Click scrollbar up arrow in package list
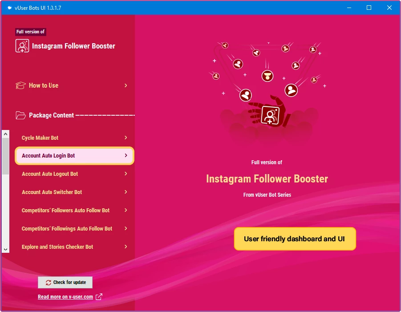This screenshot has width=401, height=312. pos(6,134)
